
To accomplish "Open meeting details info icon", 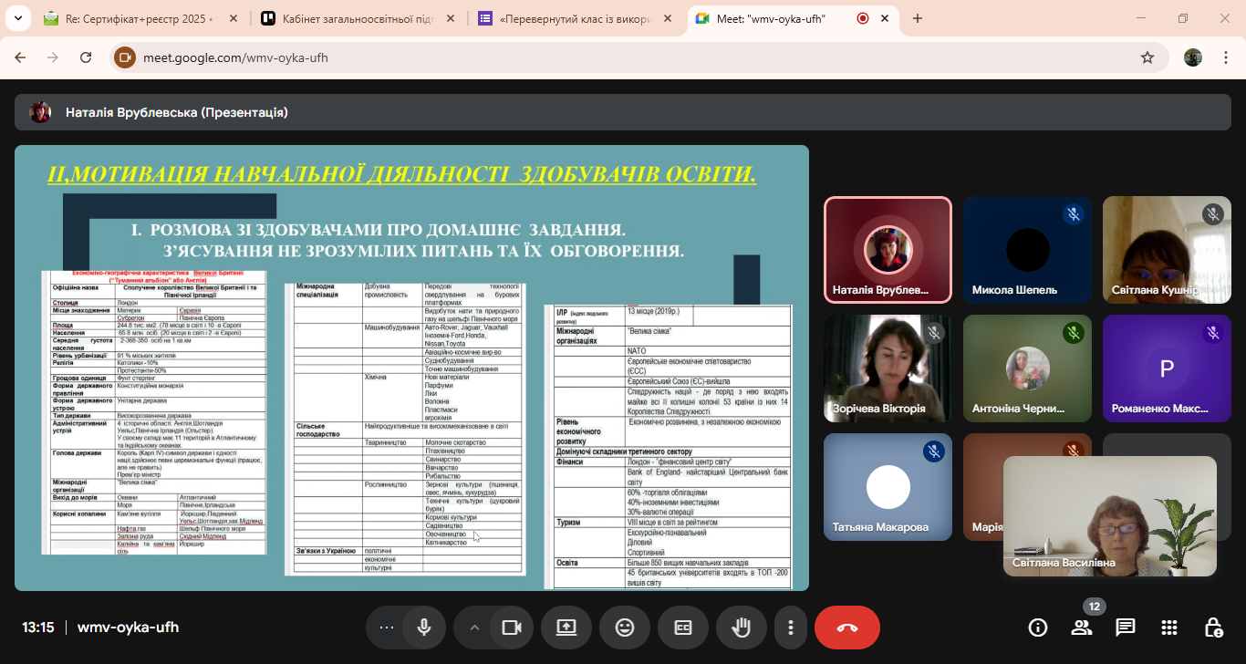I will [x=1038, y=628].
